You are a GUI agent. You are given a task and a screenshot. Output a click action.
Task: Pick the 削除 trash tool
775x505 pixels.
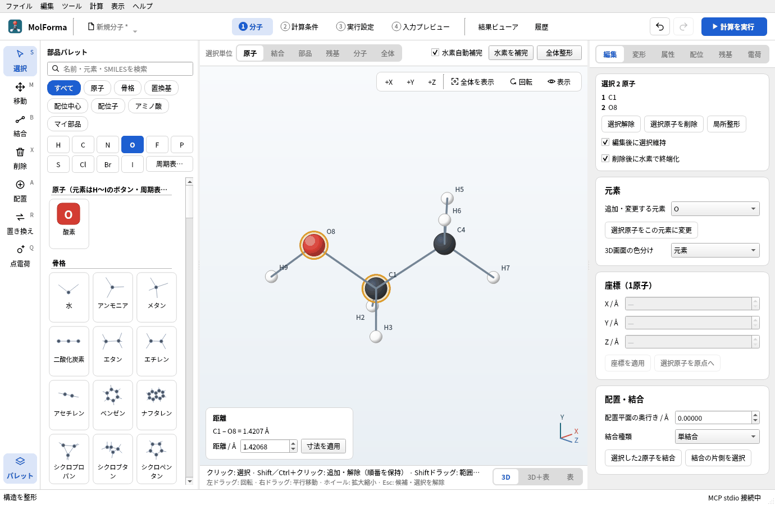(x=20, y=158)
